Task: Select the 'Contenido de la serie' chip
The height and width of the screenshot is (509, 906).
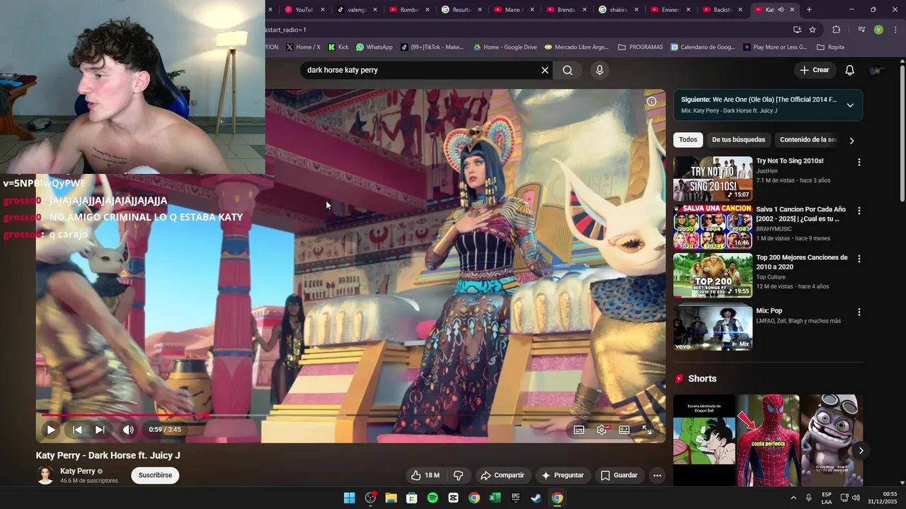Action: pyautogui.click(x=809, y=140)
